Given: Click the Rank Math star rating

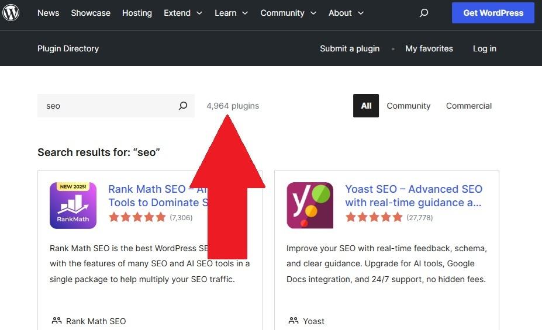Looking at the screenshot, I should point(137,217).
